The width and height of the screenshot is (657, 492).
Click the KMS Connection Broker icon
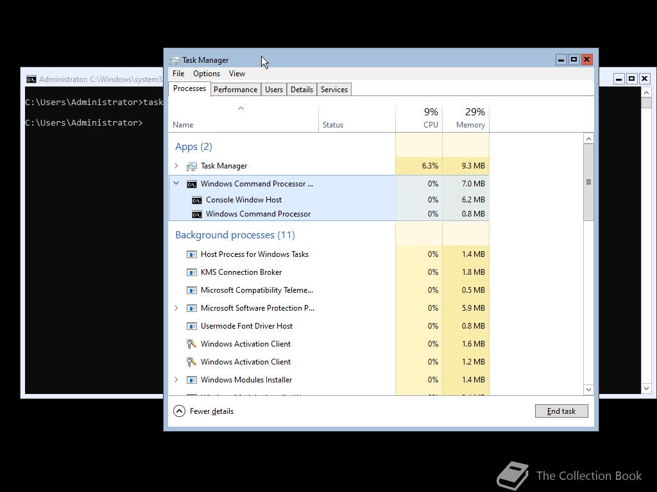click(191, 272)
